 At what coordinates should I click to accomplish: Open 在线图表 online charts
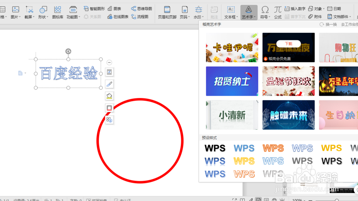(118, 17)
